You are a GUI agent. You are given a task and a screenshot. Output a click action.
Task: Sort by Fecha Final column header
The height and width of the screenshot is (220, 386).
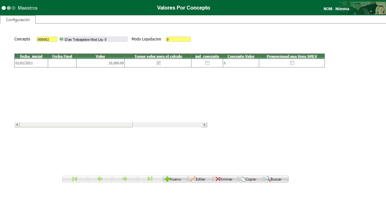(x=62, y=56)
